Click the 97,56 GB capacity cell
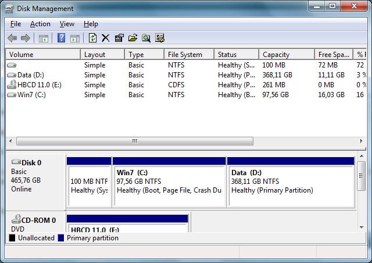 [276, 95]
